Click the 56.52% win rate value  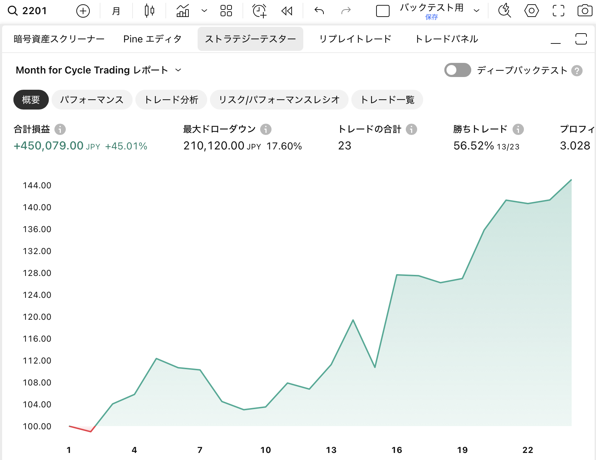click(474, 146)
